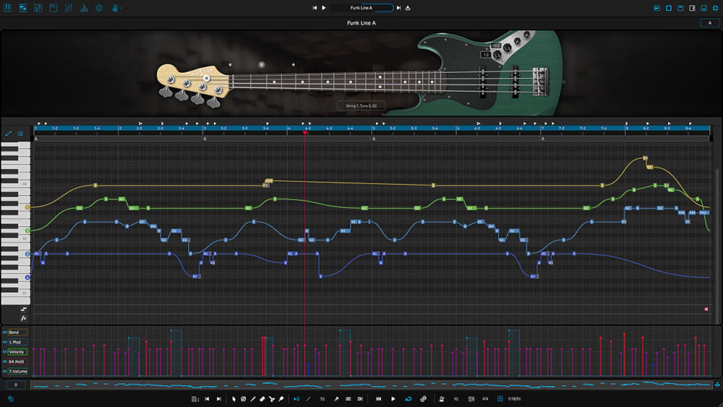Screen dimensions: 723x407
Task: Switch to curve view icon above piano
Action: coord(8,134)
